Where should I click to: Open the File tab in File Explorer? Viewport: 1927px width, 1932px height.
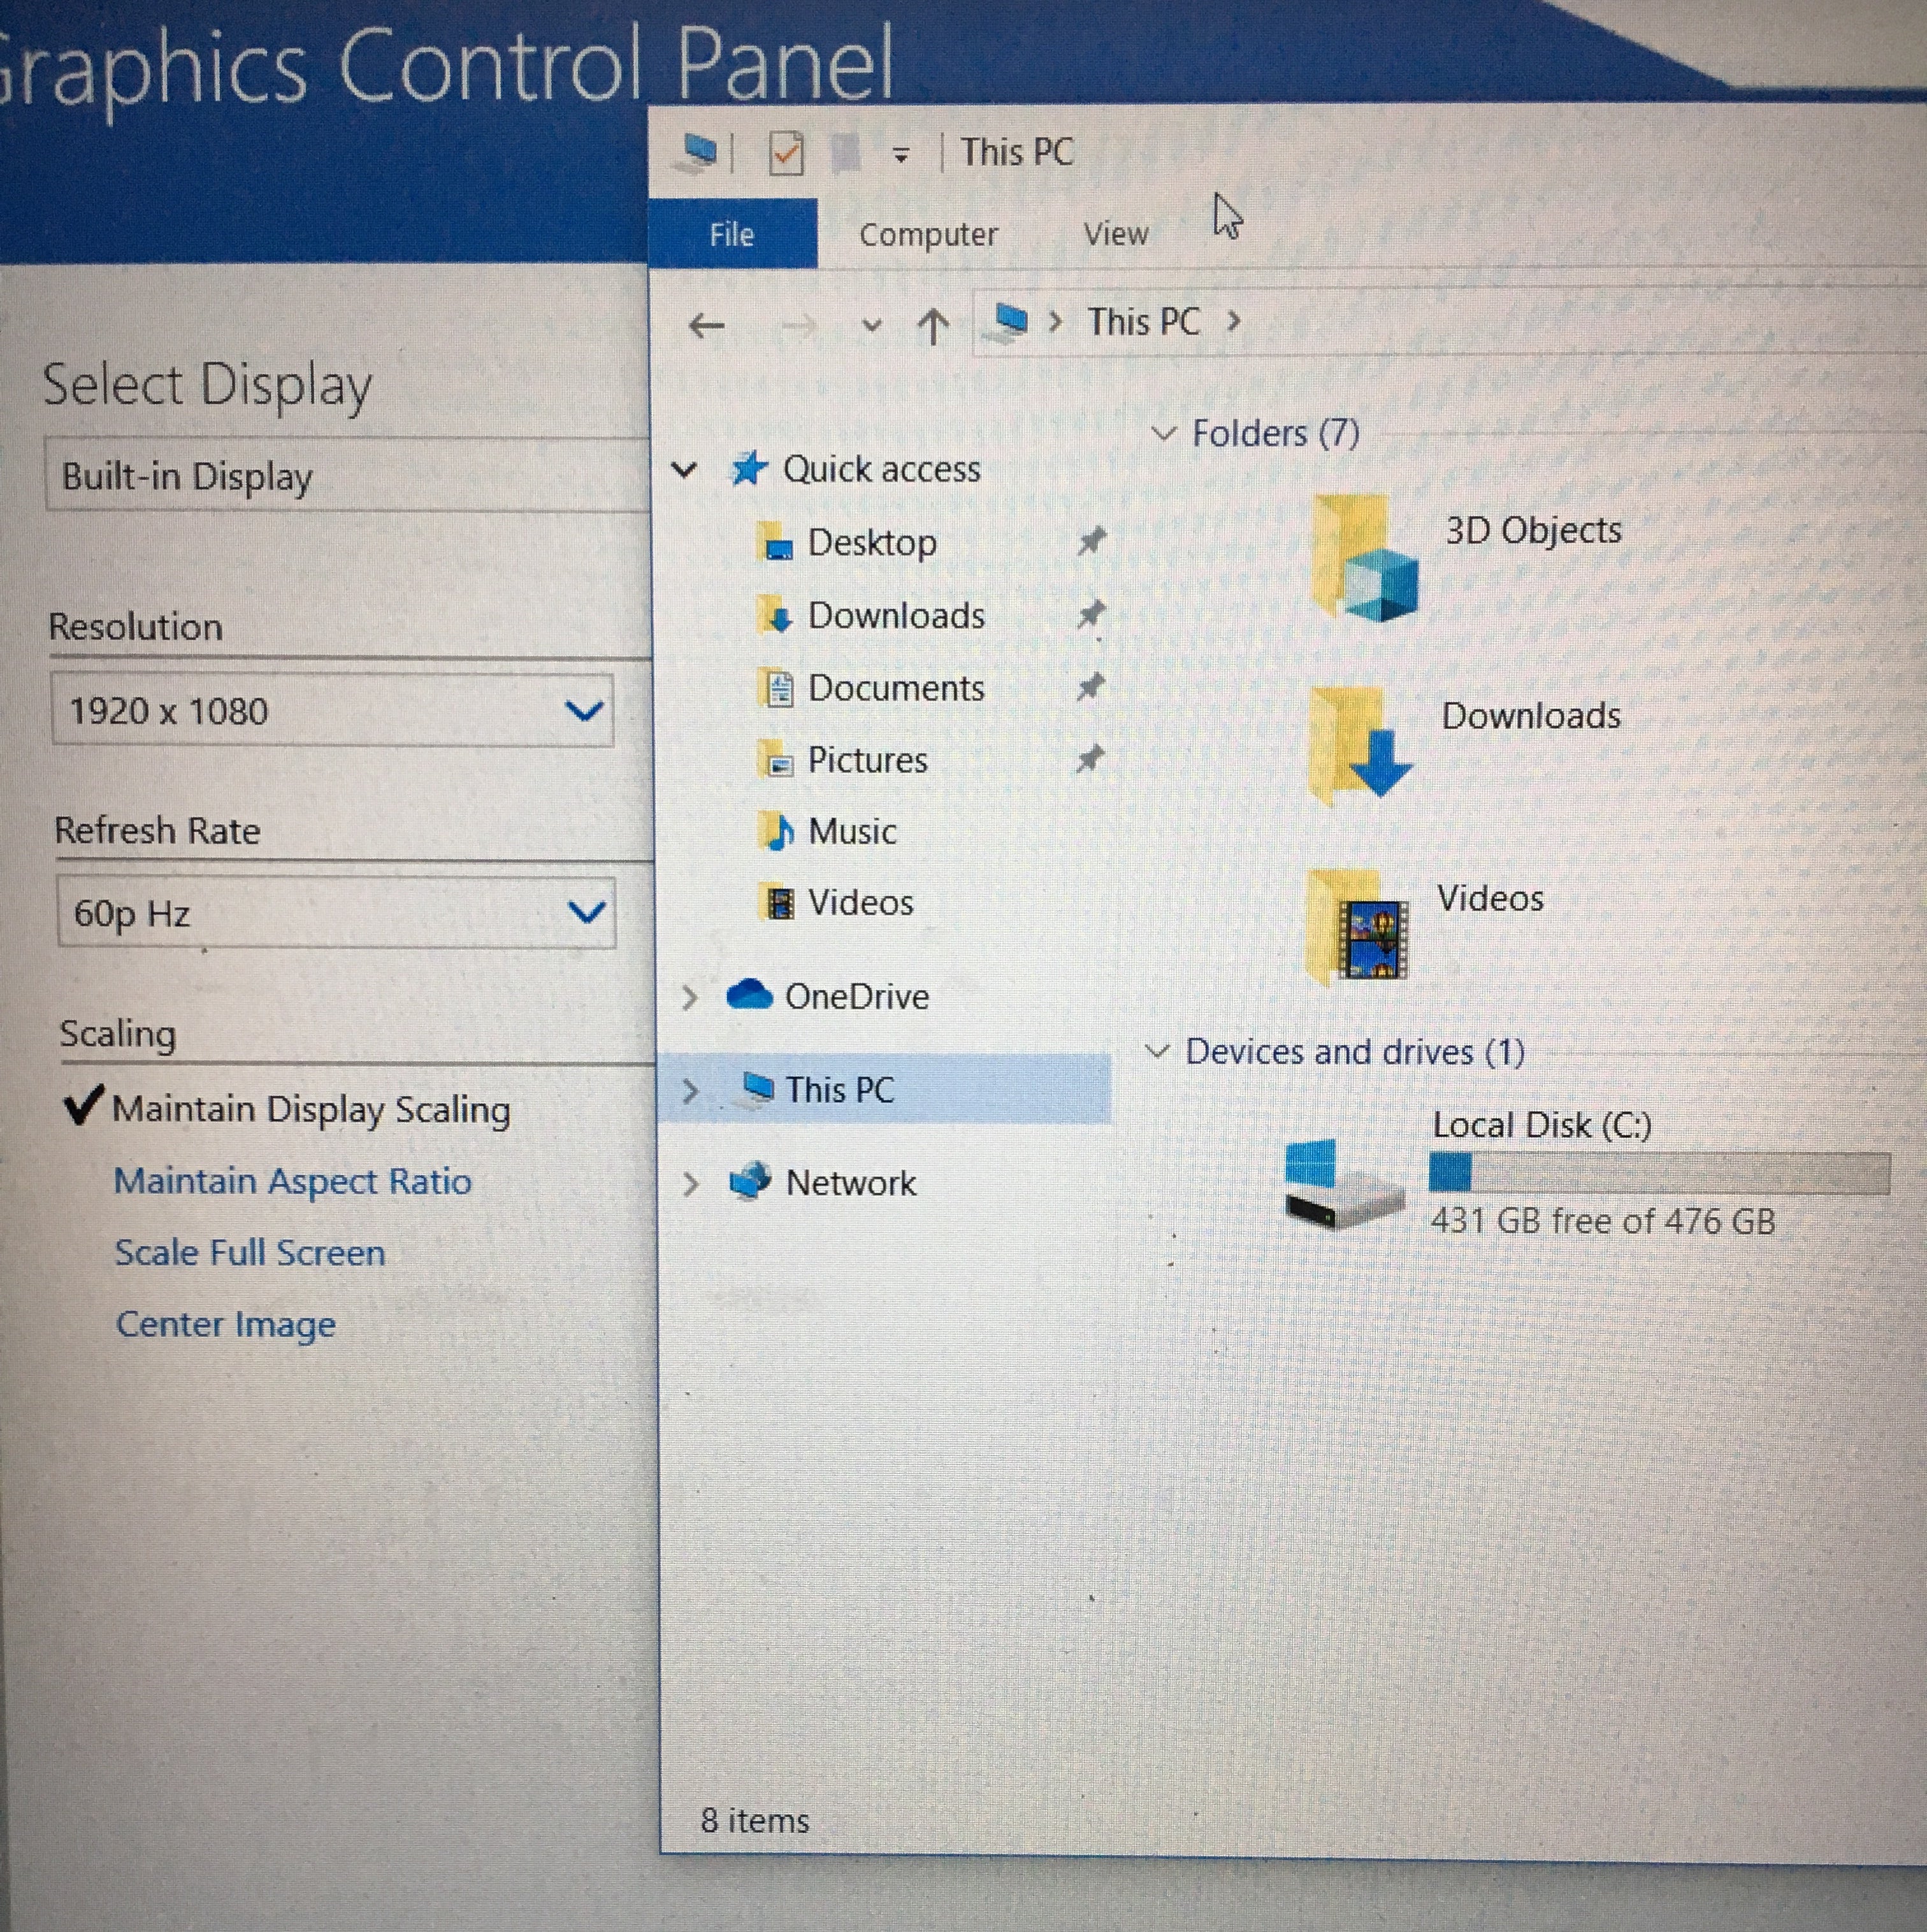pos(732,234)
